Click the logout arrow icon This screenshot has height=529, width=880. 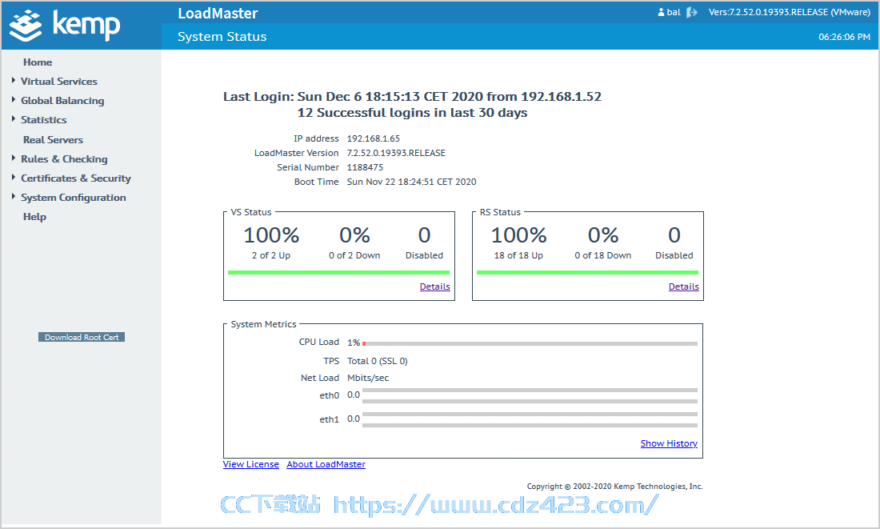(691, 12)
